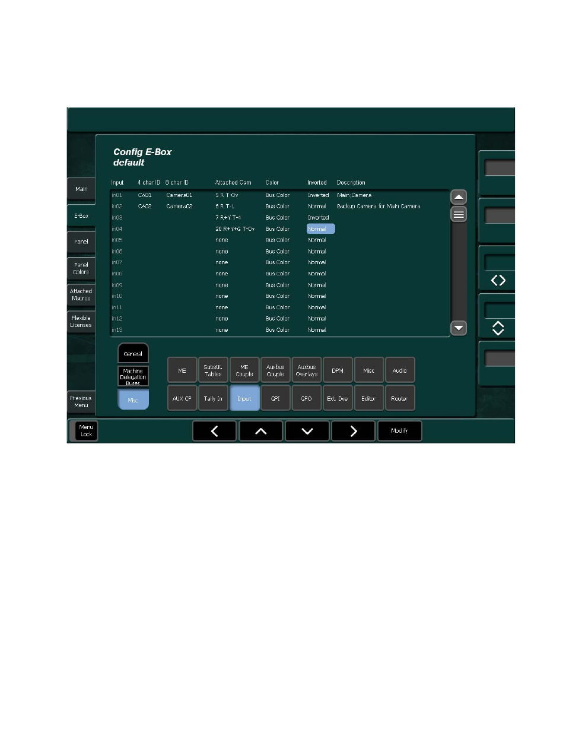
Task: Select the Tally In button
Action: pyautogui.click(x=213, y=398)
